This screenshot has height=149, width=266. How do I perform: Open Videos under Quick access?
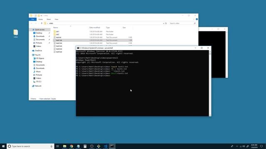pos(38,46)
